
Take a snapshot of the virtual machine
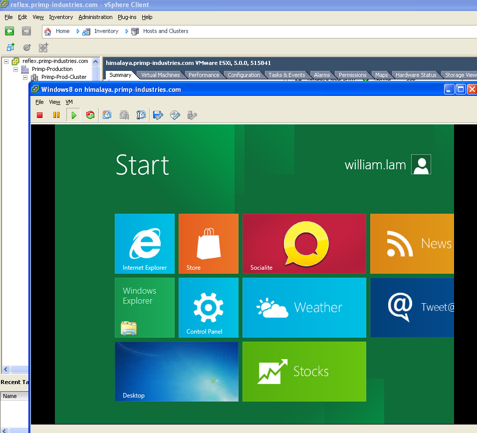point(107,115)
